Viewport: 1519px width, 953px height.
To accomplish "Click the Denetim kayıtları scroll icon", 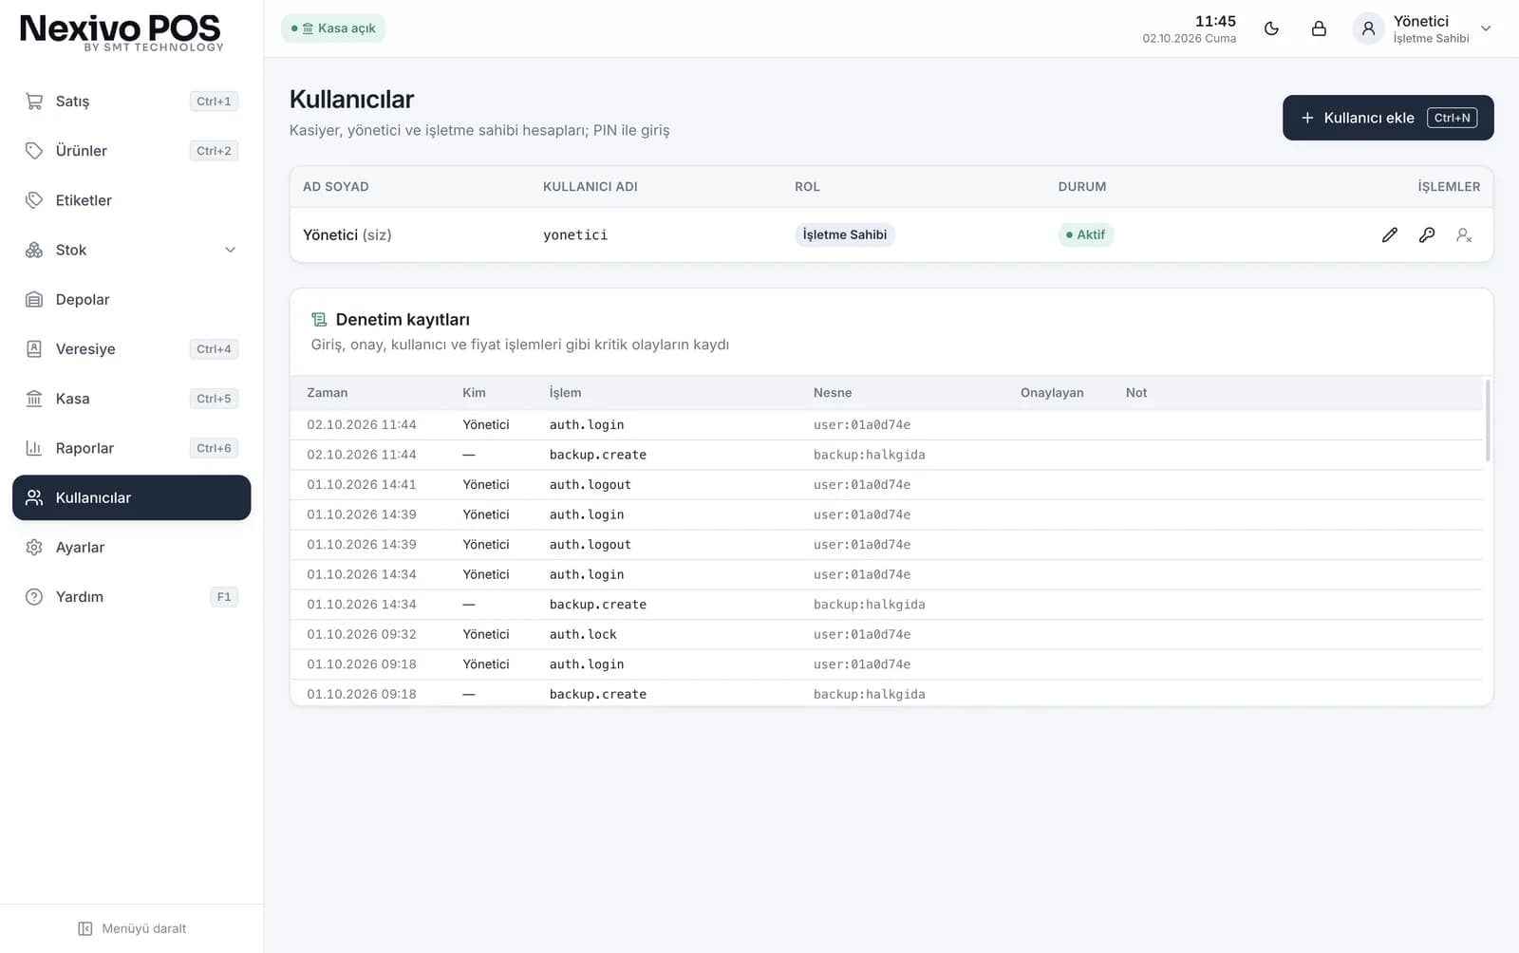I will pos(319,320).
